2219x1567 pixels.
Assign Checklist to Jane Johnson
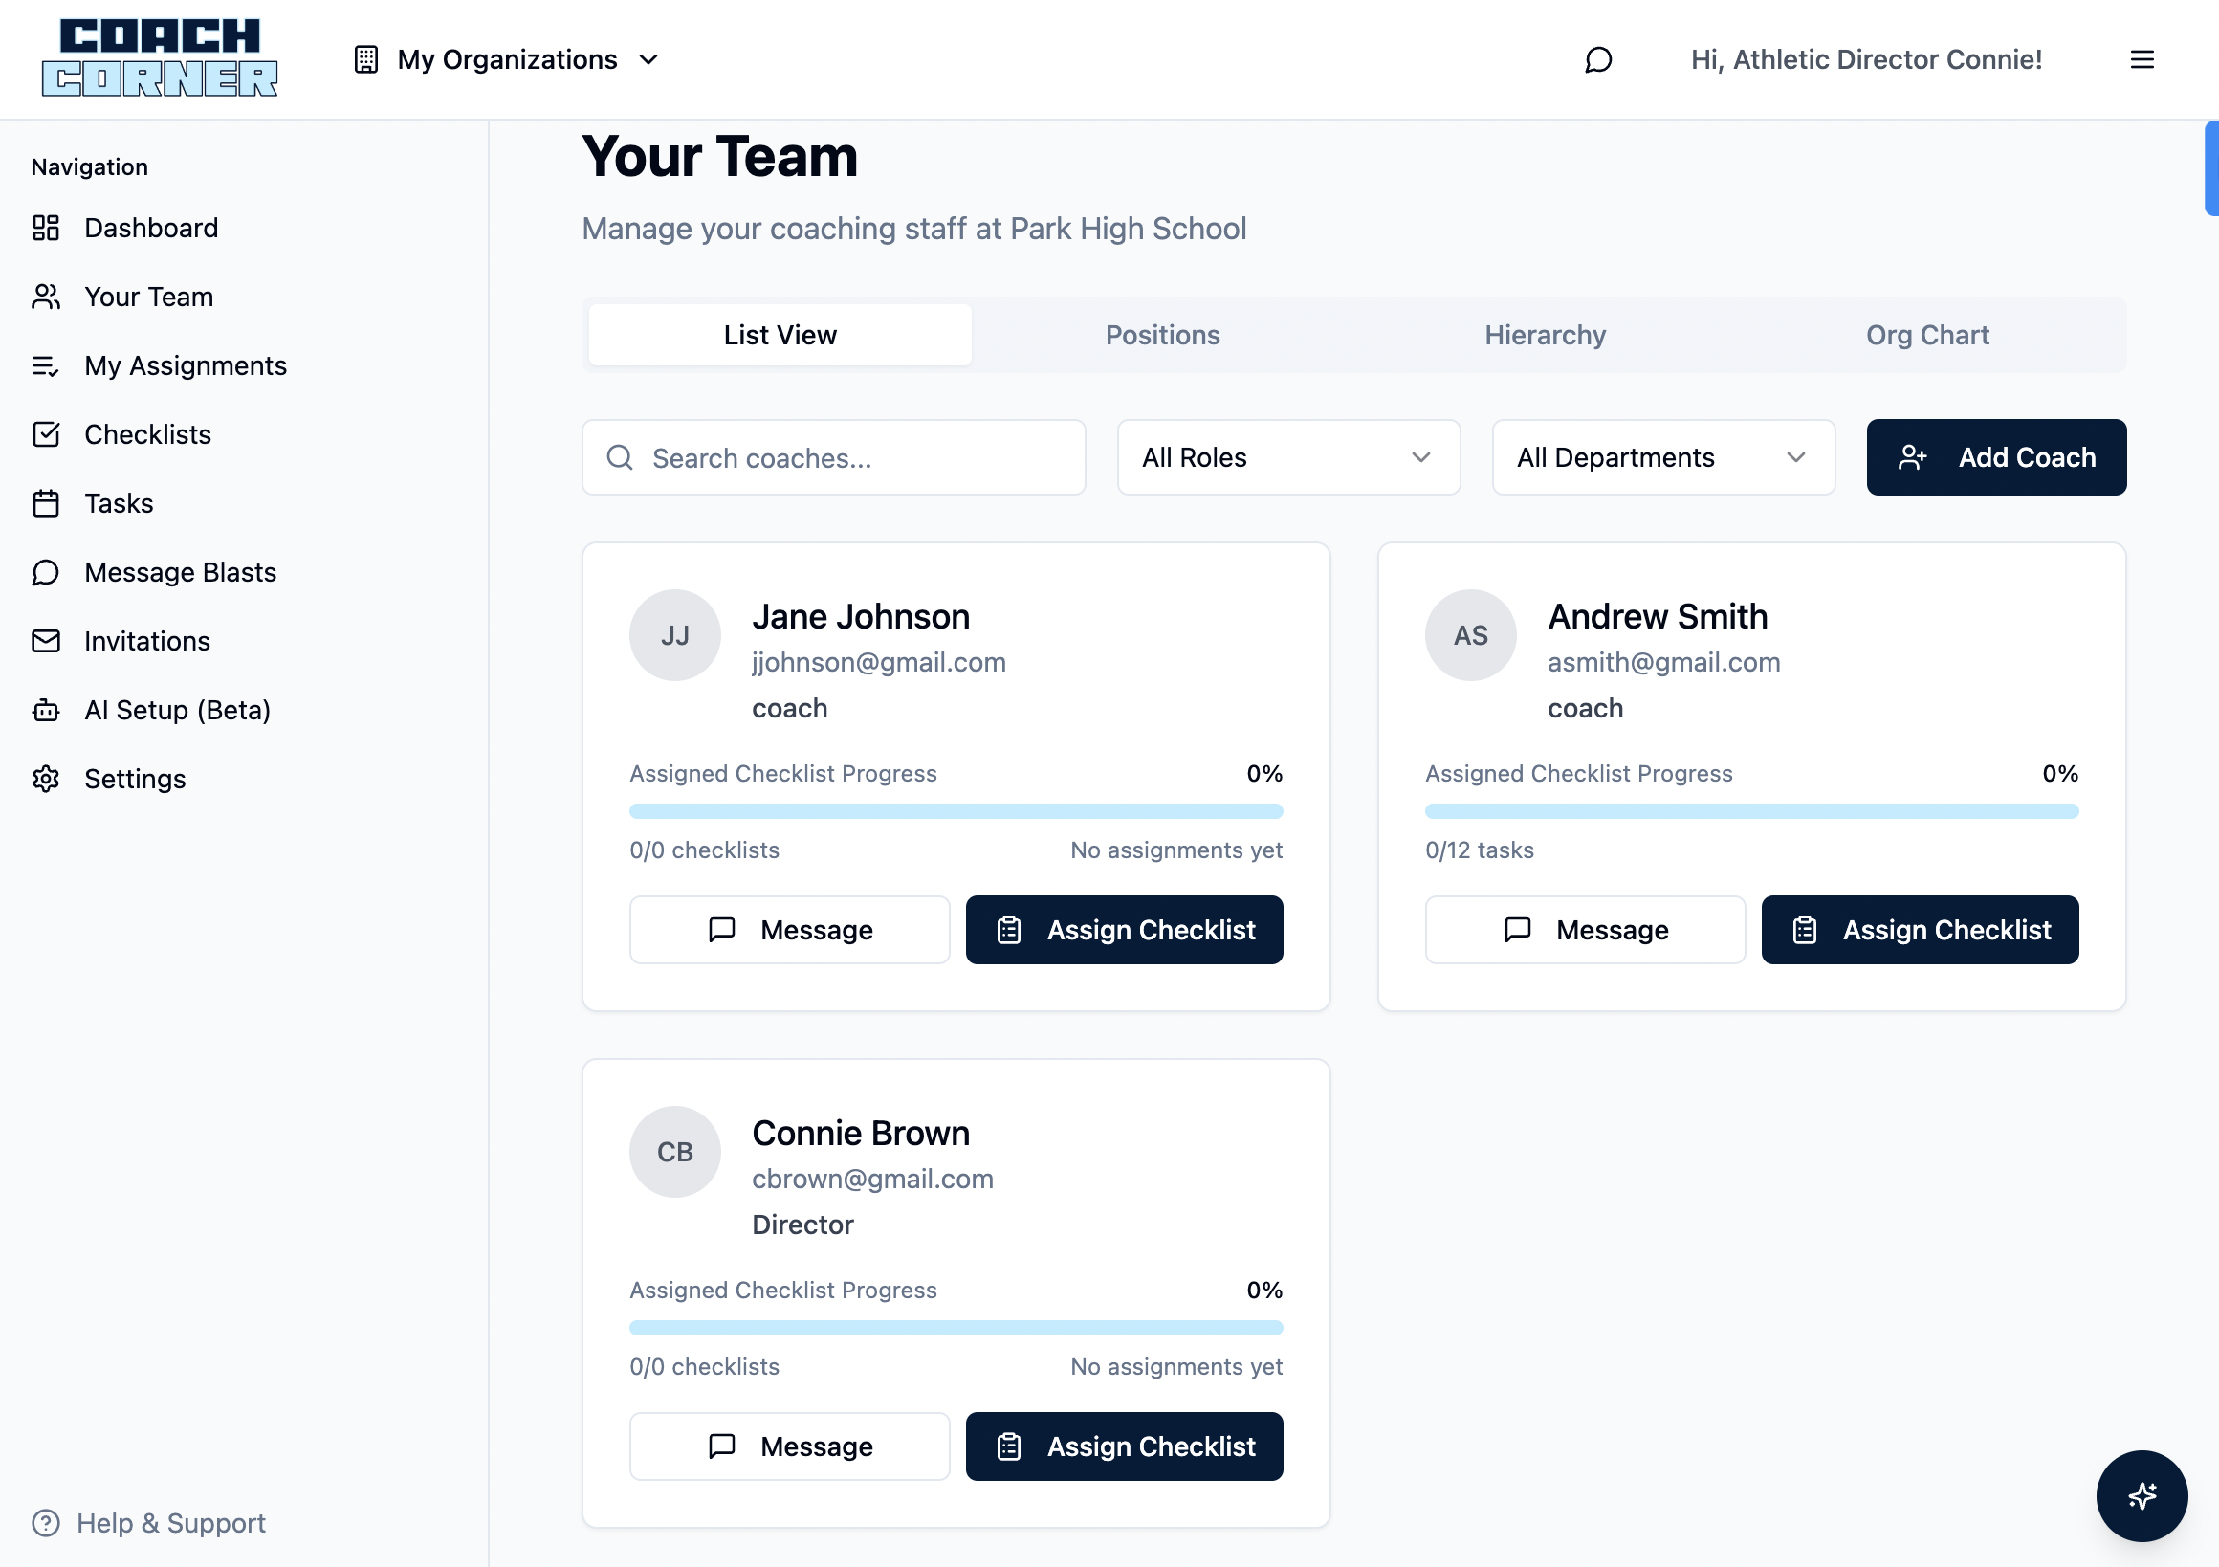[x=1124, y=930]
